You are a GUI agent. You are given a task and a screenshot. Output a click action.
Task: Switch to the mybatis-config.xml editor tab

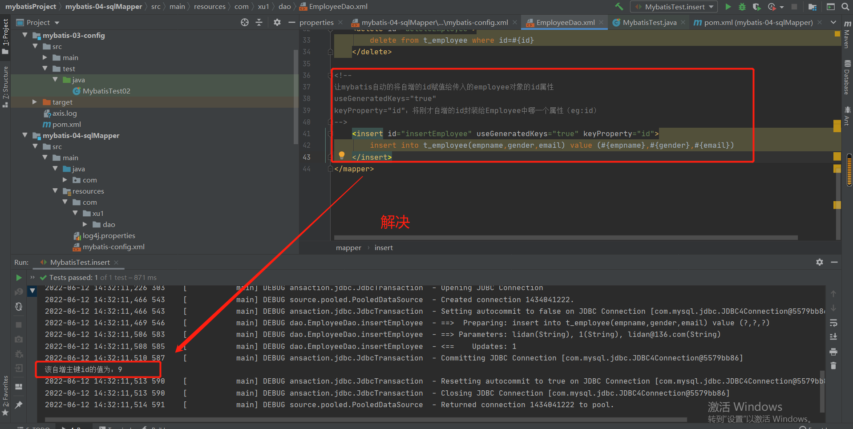(x=434, y=22)
